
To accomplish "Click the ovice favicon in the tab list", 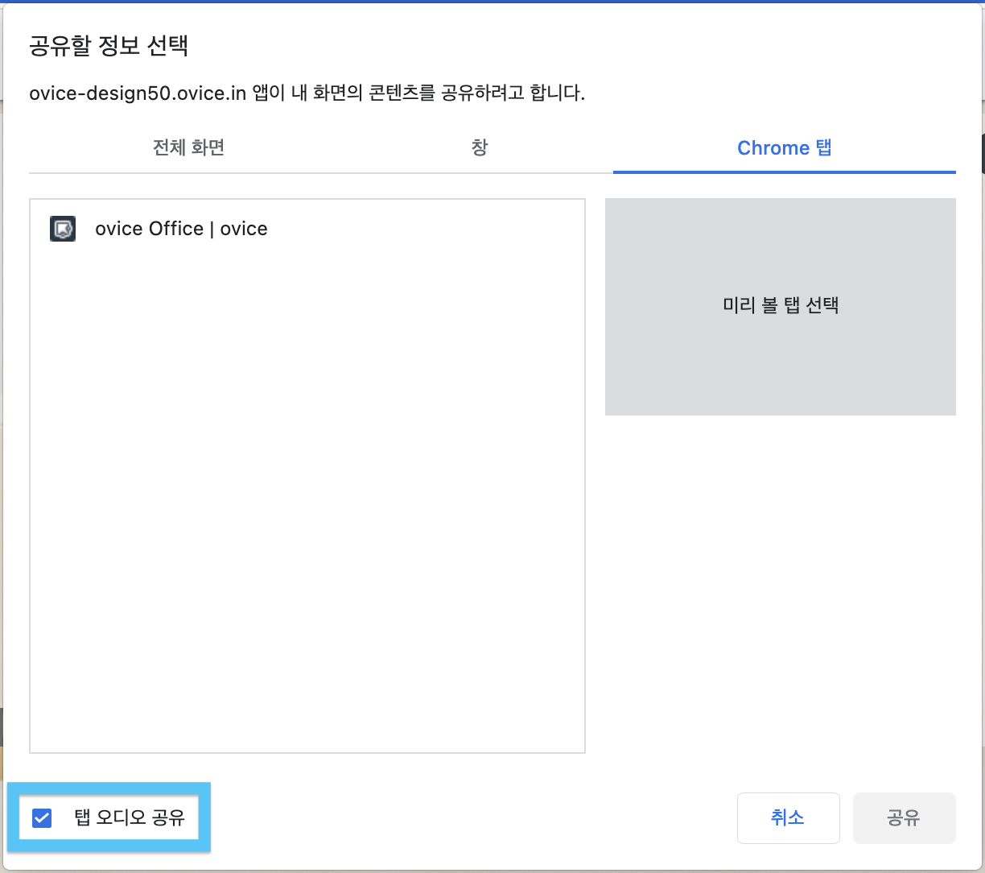I will [63, 229].
